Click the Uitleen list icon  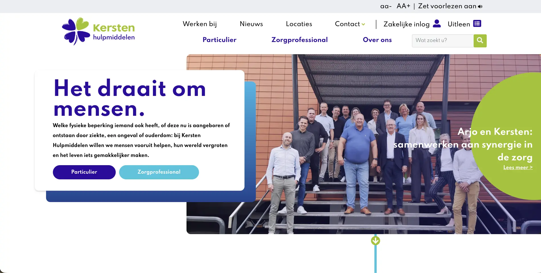(477, 24)
